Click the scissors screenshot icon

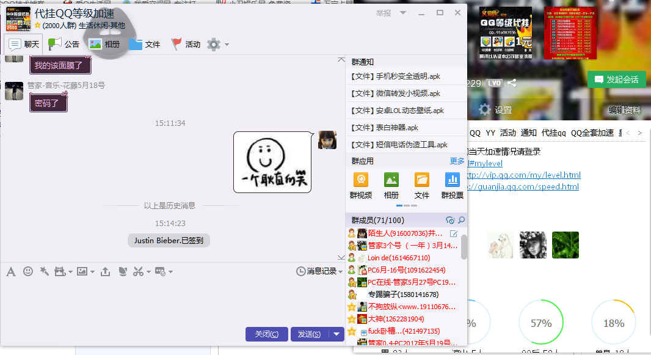(138, 271)
